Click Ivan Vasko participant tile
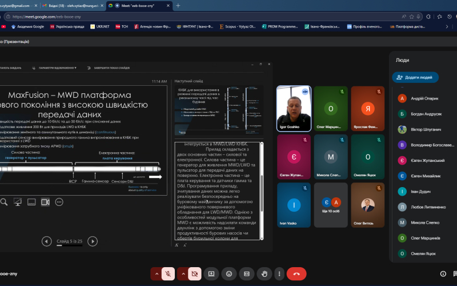The image size is (457, 286). point(294,205)
